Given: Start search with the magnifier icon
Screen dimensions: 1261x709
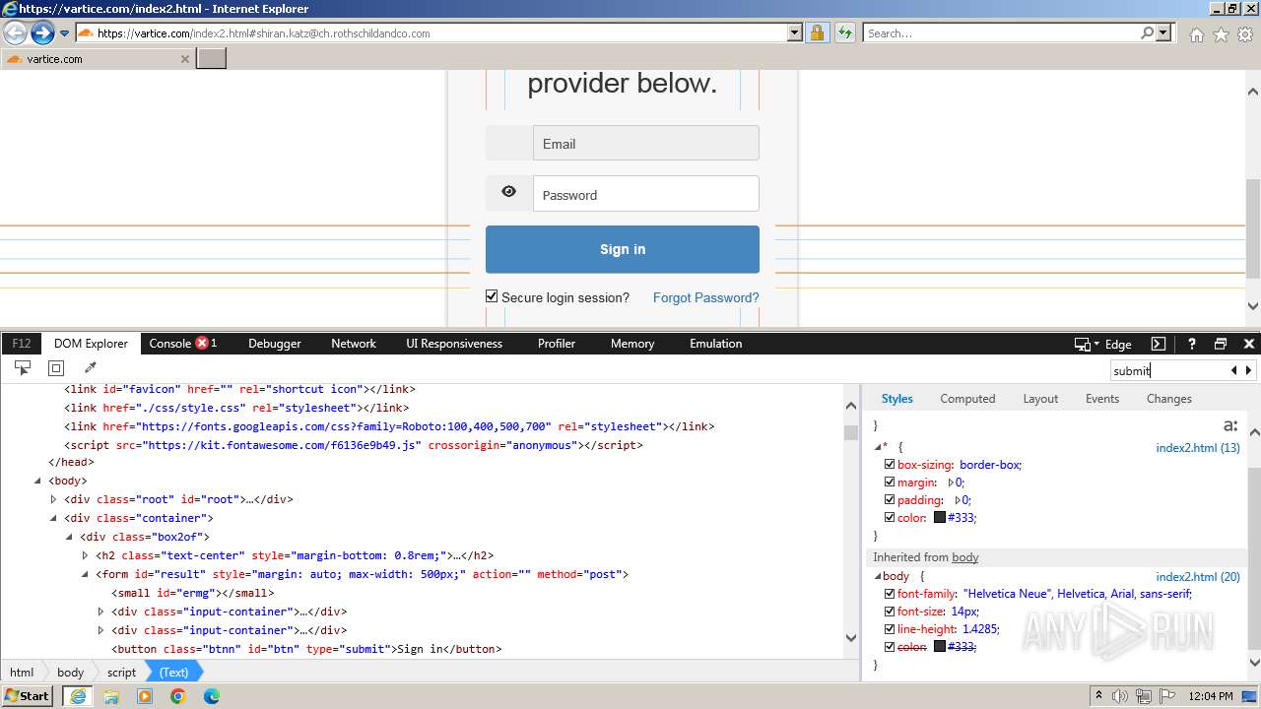Looking at the screenshot, I should point(1147,32).
